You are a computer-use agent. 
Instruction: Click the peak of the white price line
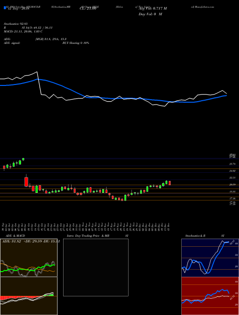tap(37, 72)
